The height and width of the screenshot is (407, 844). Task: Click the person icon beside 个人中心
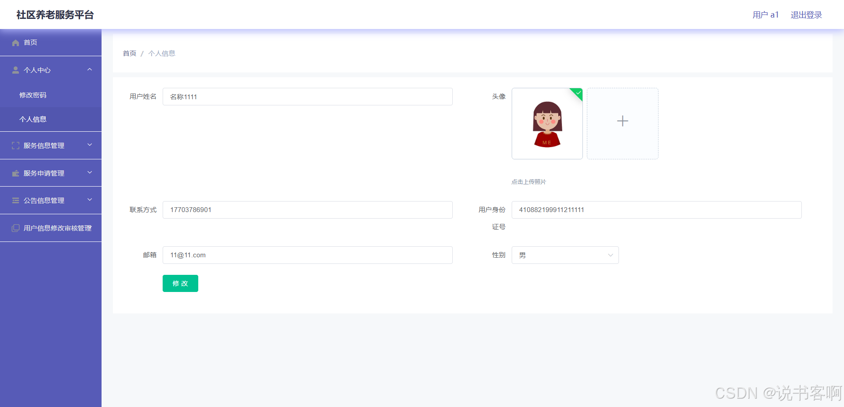click(x=15, y=70)
